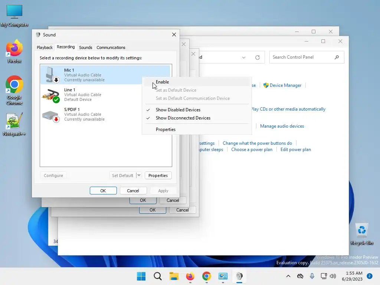
Task: Choose Enable in the context menu
Action: tap(197, 82)
